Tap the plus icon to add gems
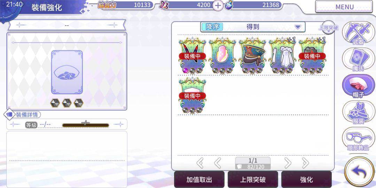The height and width of the screenshot is (188, 376). (x=218, y=5)
